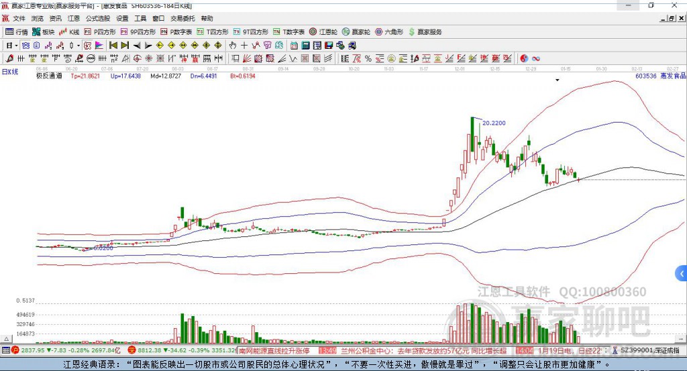Open the 兰州公积金中心 news ticker item
687x371 pixels.
(423, 350)
